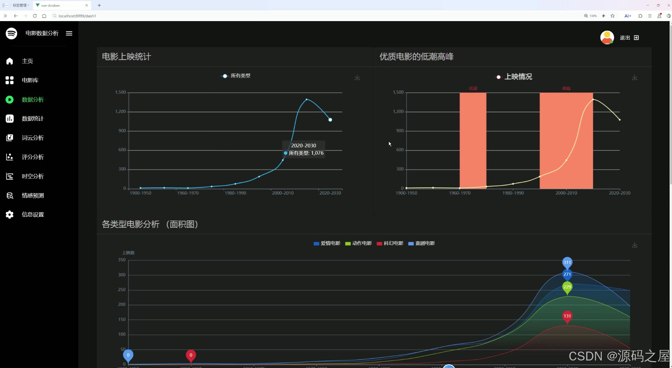Screen dimensions: 672x368
Task: Toggle 科幻电影 legend swatch
Action: (379, 243)
